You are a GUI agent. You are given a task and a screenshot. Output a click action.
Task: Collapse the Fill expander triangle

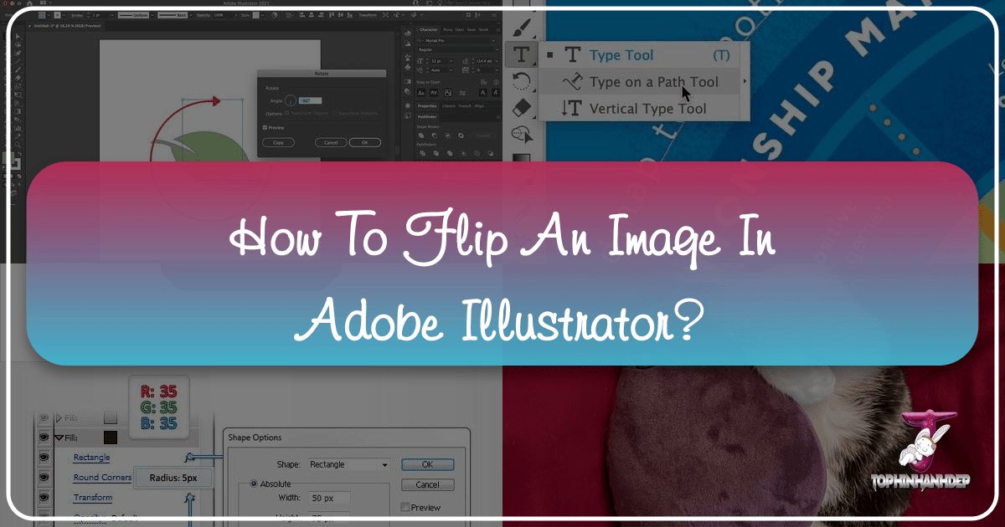point(59,437)
